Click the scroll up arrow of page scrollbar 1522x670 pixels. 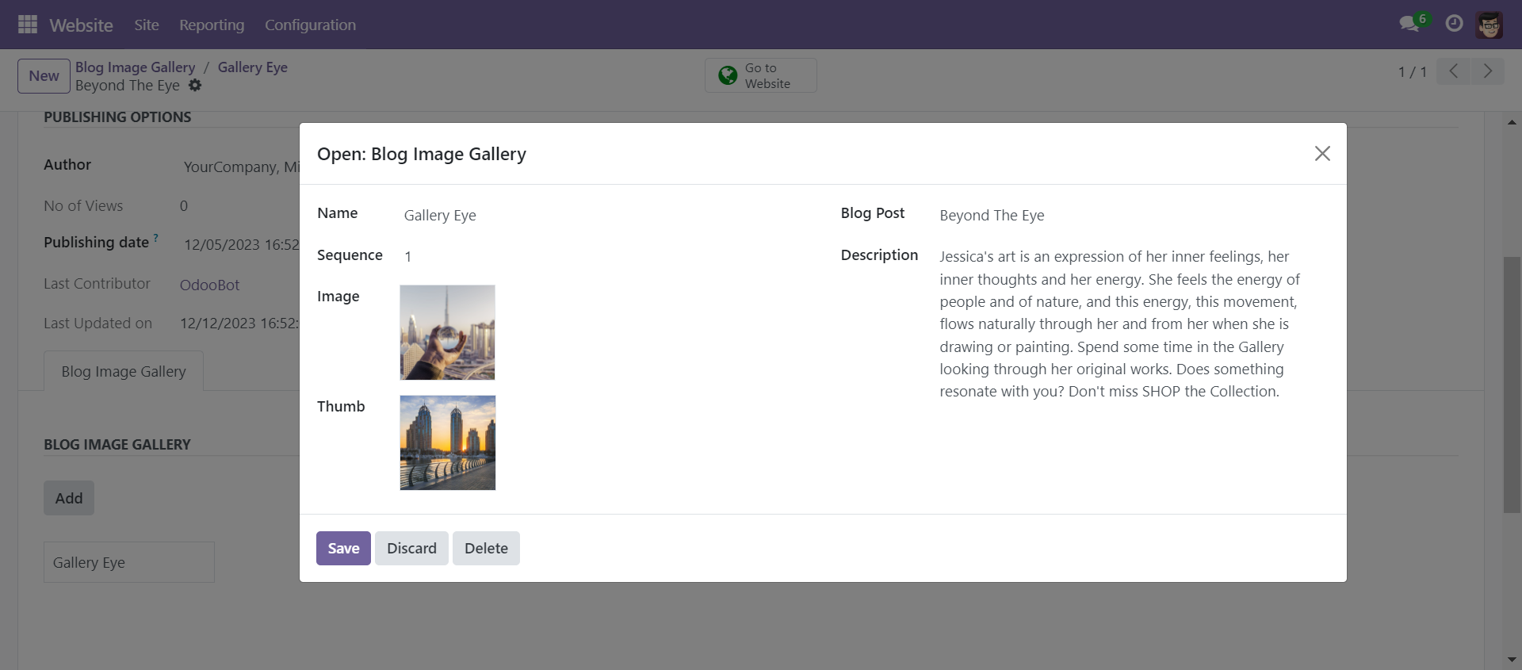pos(1512,122)
